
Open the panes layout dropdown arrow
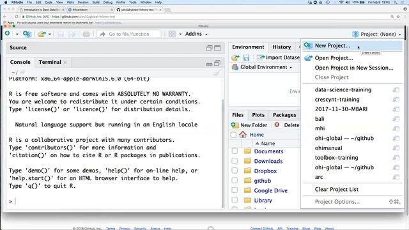coord(180,34)
